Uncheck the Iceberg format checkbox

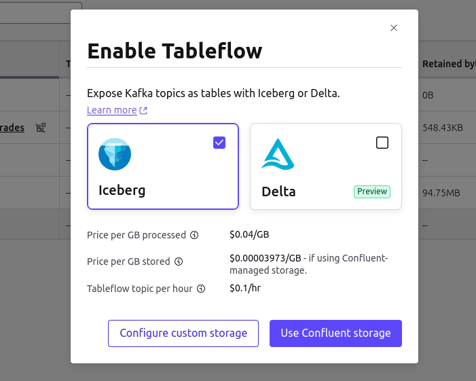tap(219, 143)
